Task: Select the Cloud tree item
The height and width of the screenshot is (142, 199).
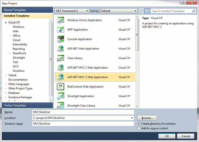Action: [x=16, y=40]
